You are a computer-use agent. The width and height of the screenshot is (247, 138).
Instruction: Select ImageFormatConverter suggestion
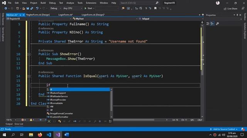pyautogui.click(x=62, y=113)
